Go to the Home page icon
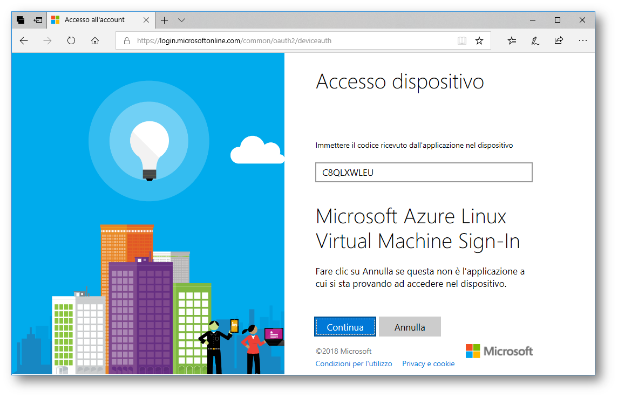618x398 pixels. tap(95, 40)
